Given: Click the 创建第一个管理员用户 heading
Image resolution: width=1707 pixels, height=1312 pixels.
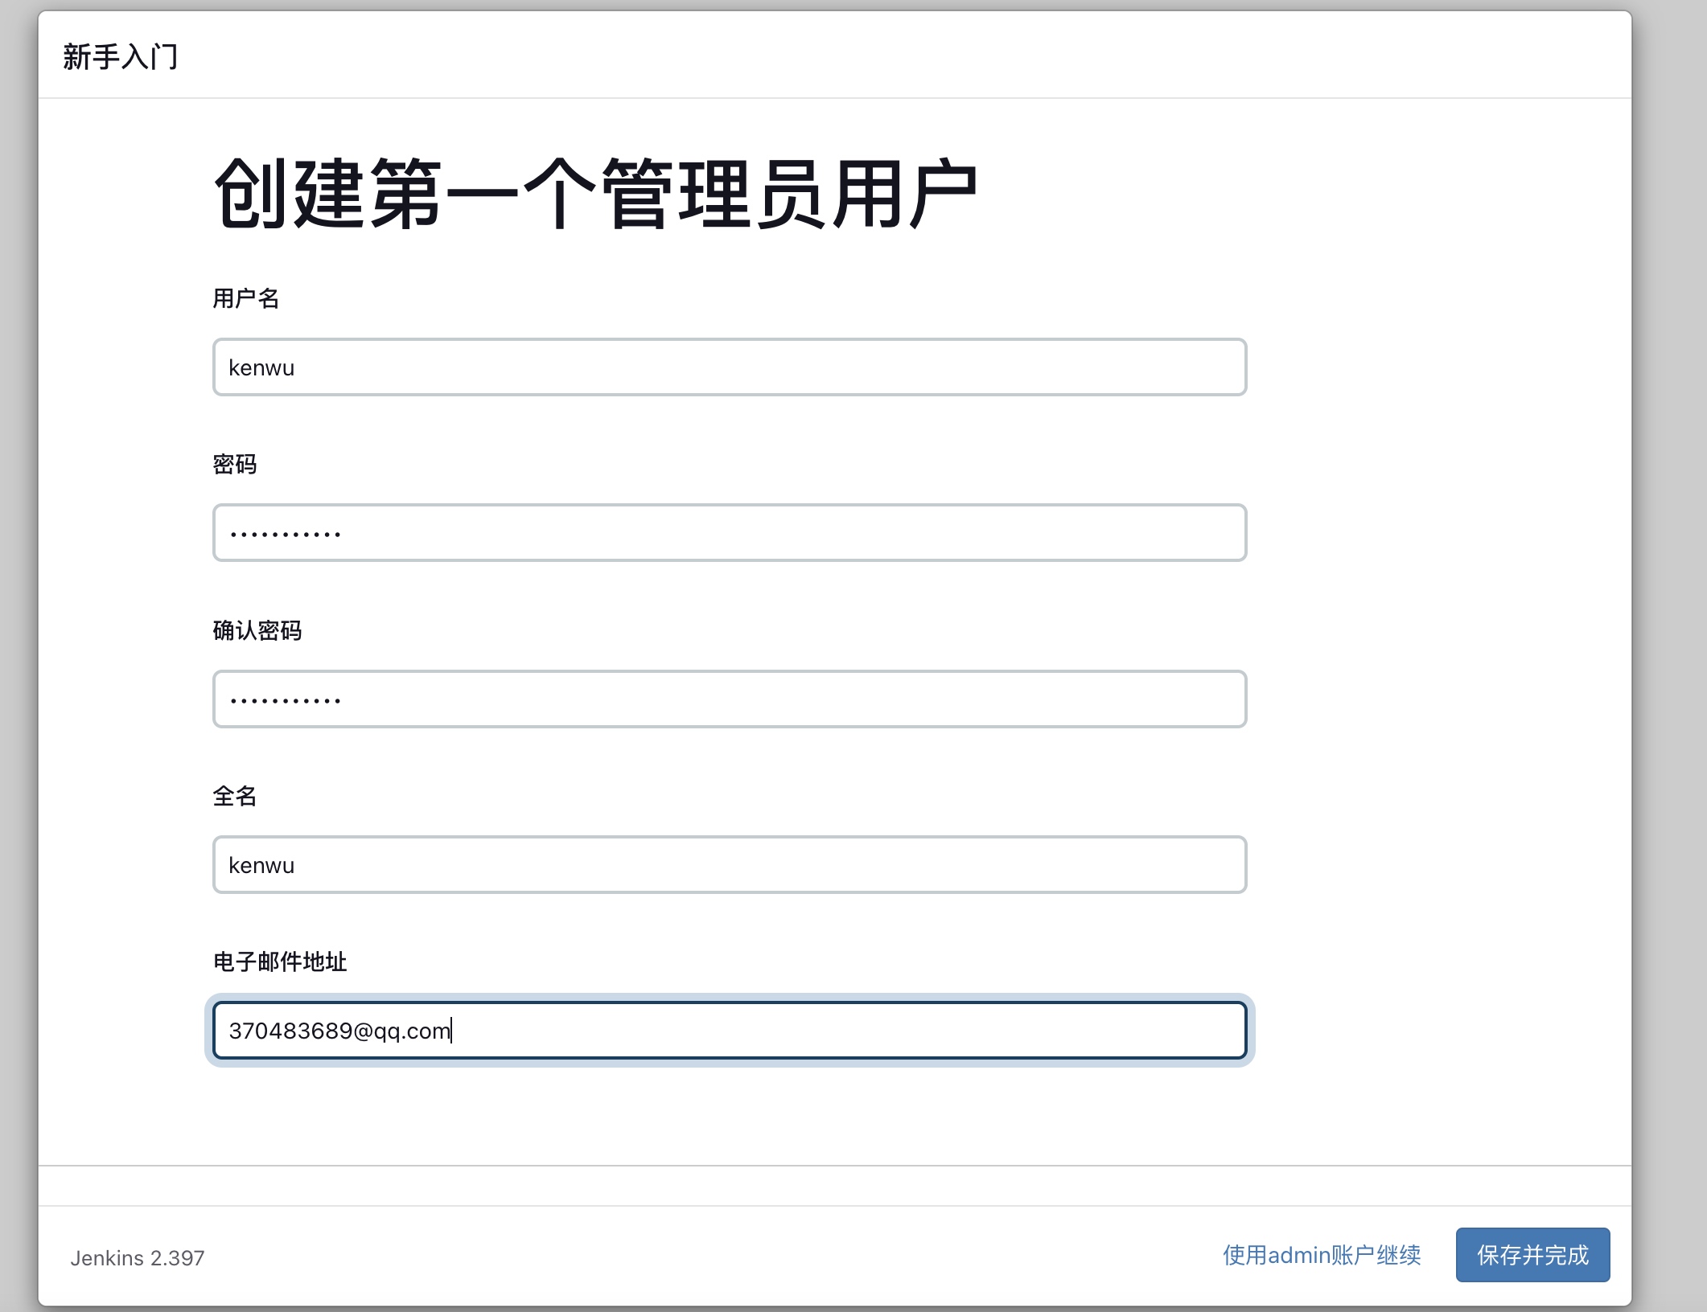Looking at the screenshot, I should (595, 194).
